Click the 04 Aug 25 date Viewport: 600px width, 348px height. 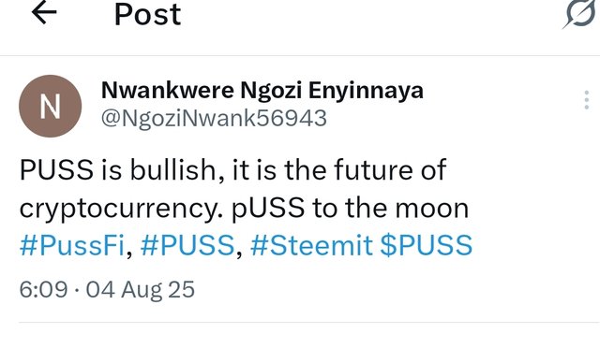point(140,290)
